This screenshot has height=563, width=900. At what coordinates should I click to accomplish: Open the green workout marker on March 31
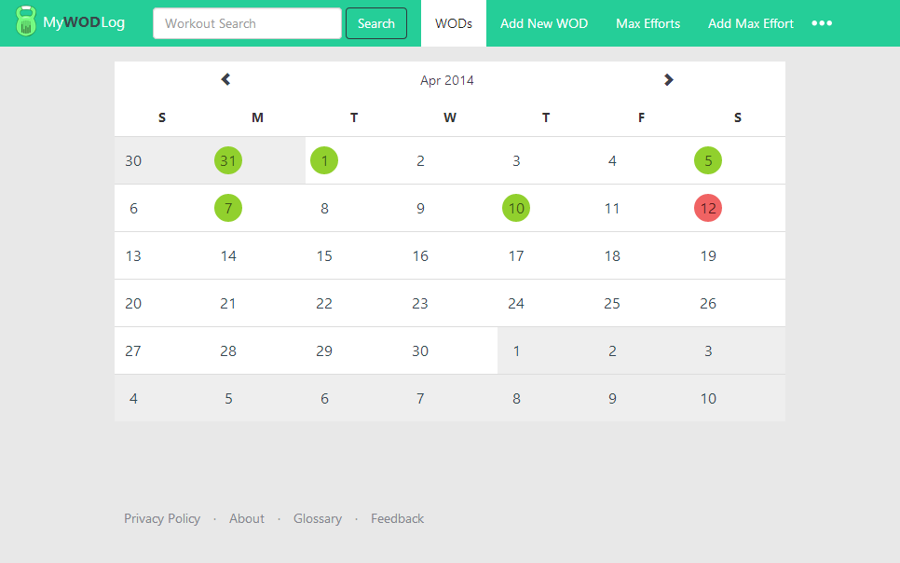click(x=228, y=160)
